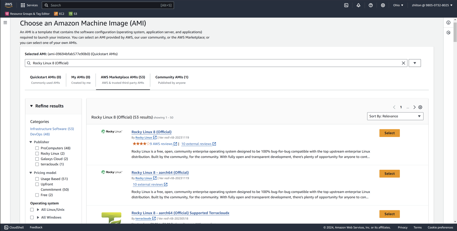Open external link icon beside 10 external reviews in first result
Image resolution: width=457 pixels, height=231 pixels.
pos(214,144)
